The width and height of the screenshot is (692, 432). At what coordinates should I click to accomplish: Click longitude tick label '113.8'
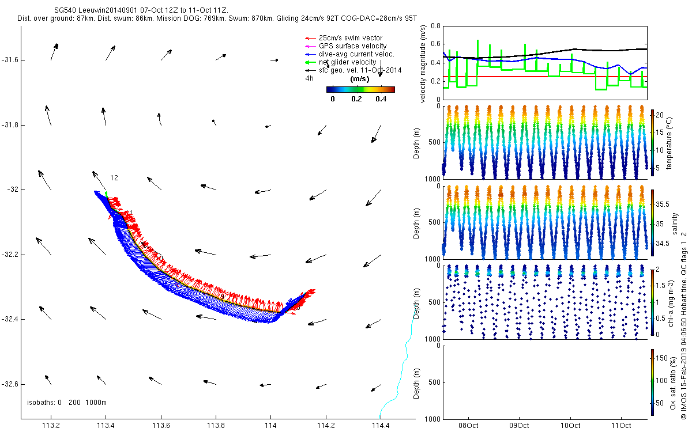pyautogui.click(x=216, y=426)
